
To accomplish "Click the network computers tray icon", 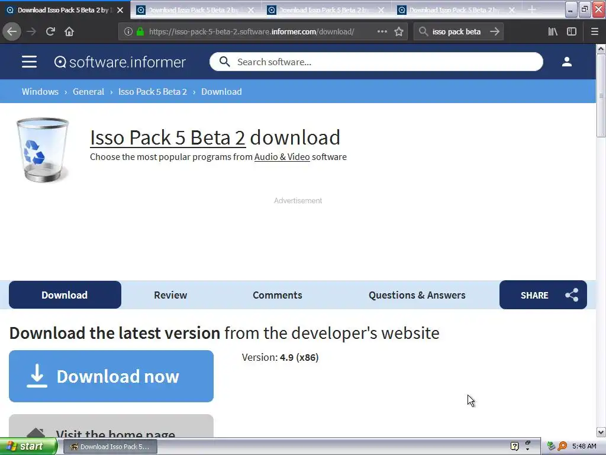I will click(x=552, y=447).
